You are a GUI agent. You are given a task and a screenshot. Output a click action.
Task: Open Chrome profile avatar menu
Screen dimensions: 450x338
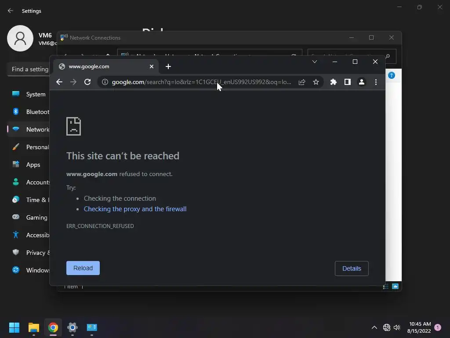coord(362,82)
